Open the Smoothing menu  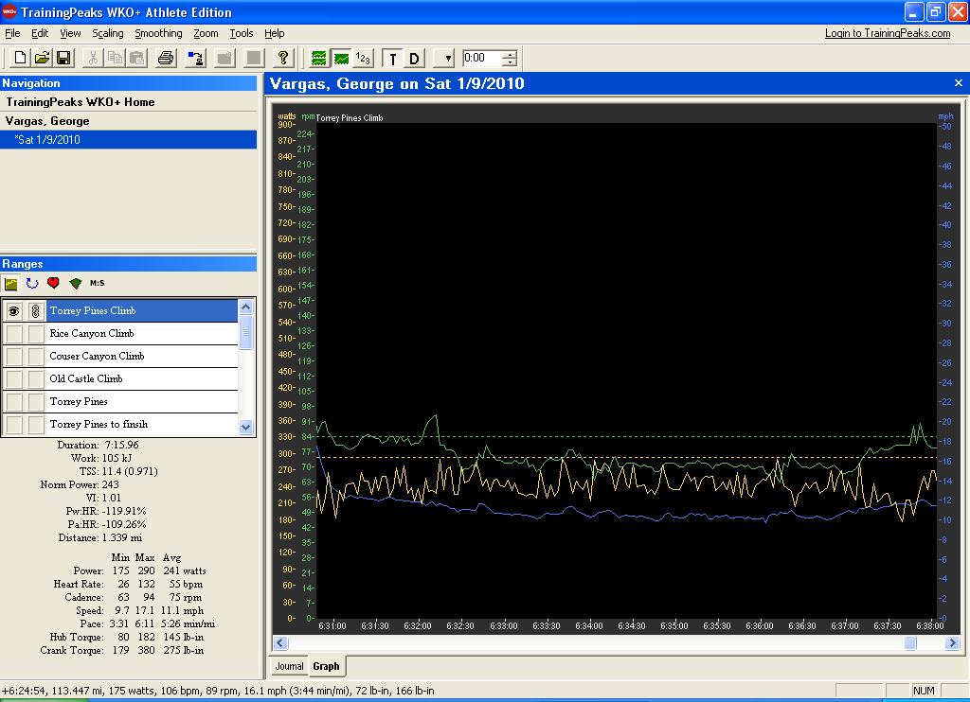(158, 33)
